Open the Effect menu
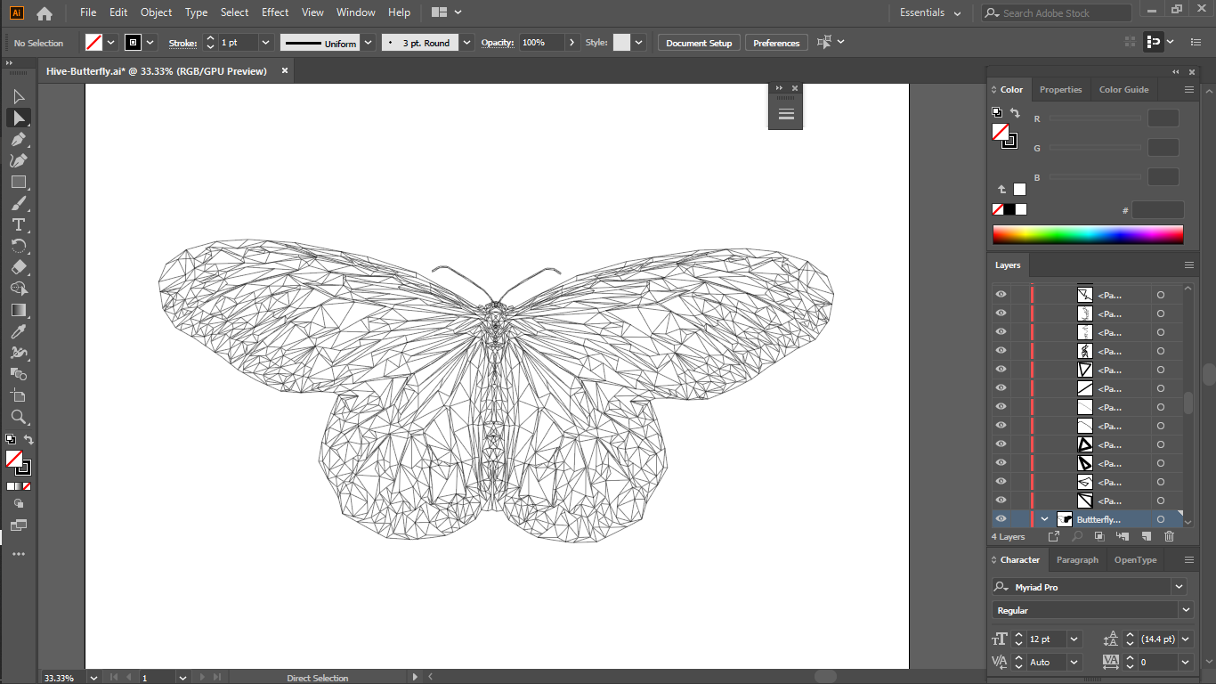The width and height of the screenshot is (1216, 684). [x=275, y=12]
